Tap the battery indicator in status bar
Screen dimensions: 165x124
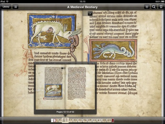tap(163, 1)
